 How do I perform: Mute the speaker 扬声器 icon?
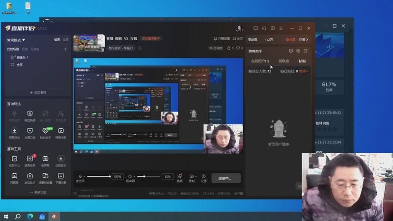coord(130,176)
